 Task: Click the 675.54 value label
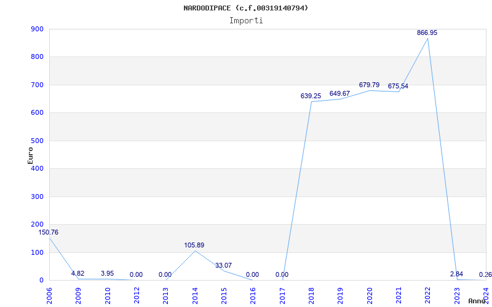tap(398, 86)
